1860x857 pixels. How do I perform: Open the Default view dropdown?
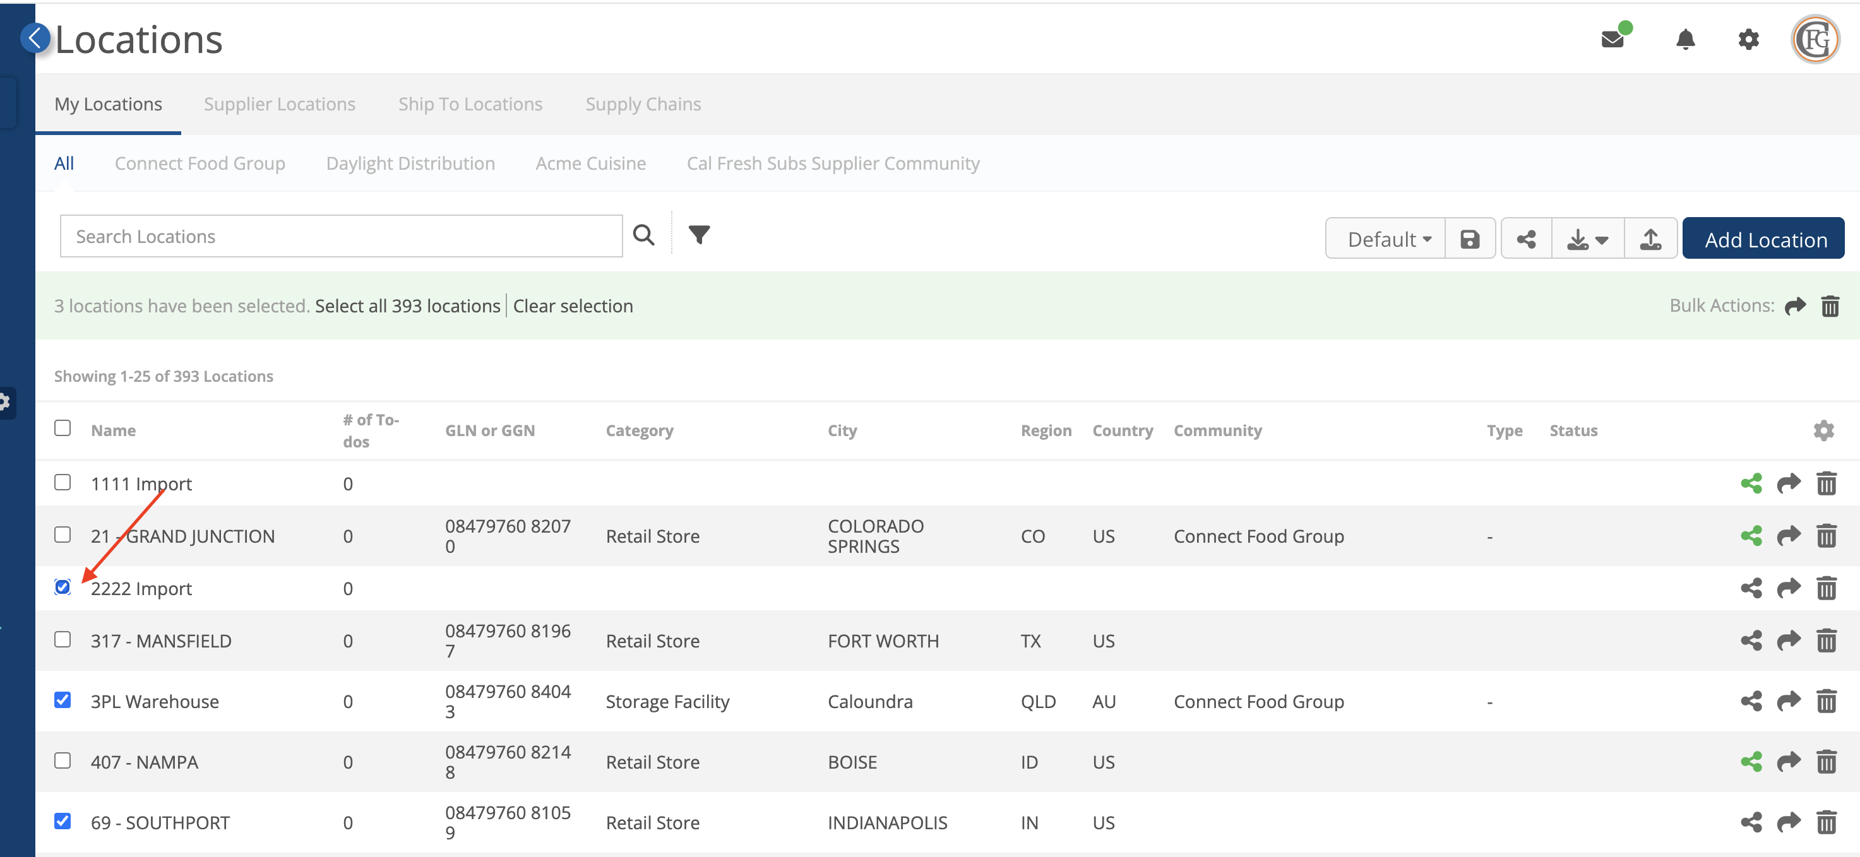pyautogui.click(x=1386, y=239)
